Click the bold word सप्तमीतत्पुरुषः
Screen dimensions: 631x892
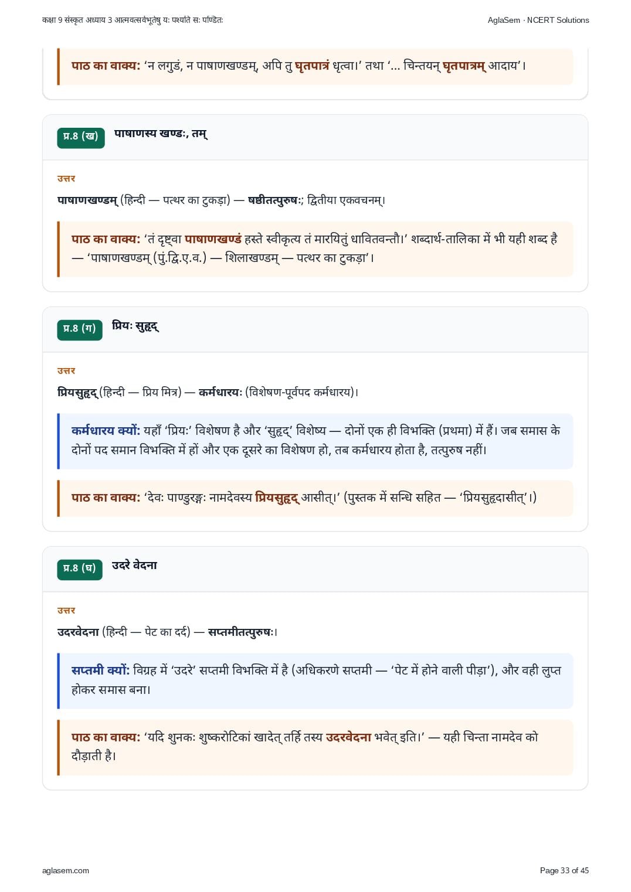(x=242, y=632)
